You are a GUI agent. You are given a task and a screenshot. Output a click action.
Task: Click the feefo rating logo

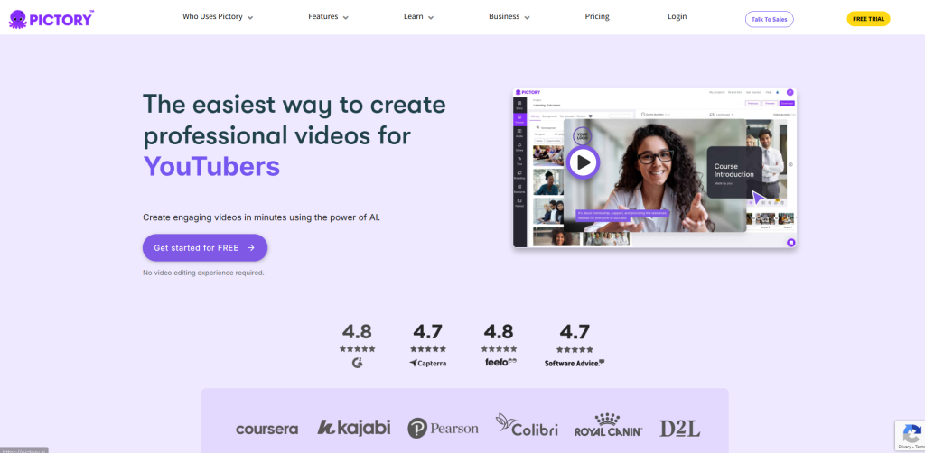(x=499, y=363)
